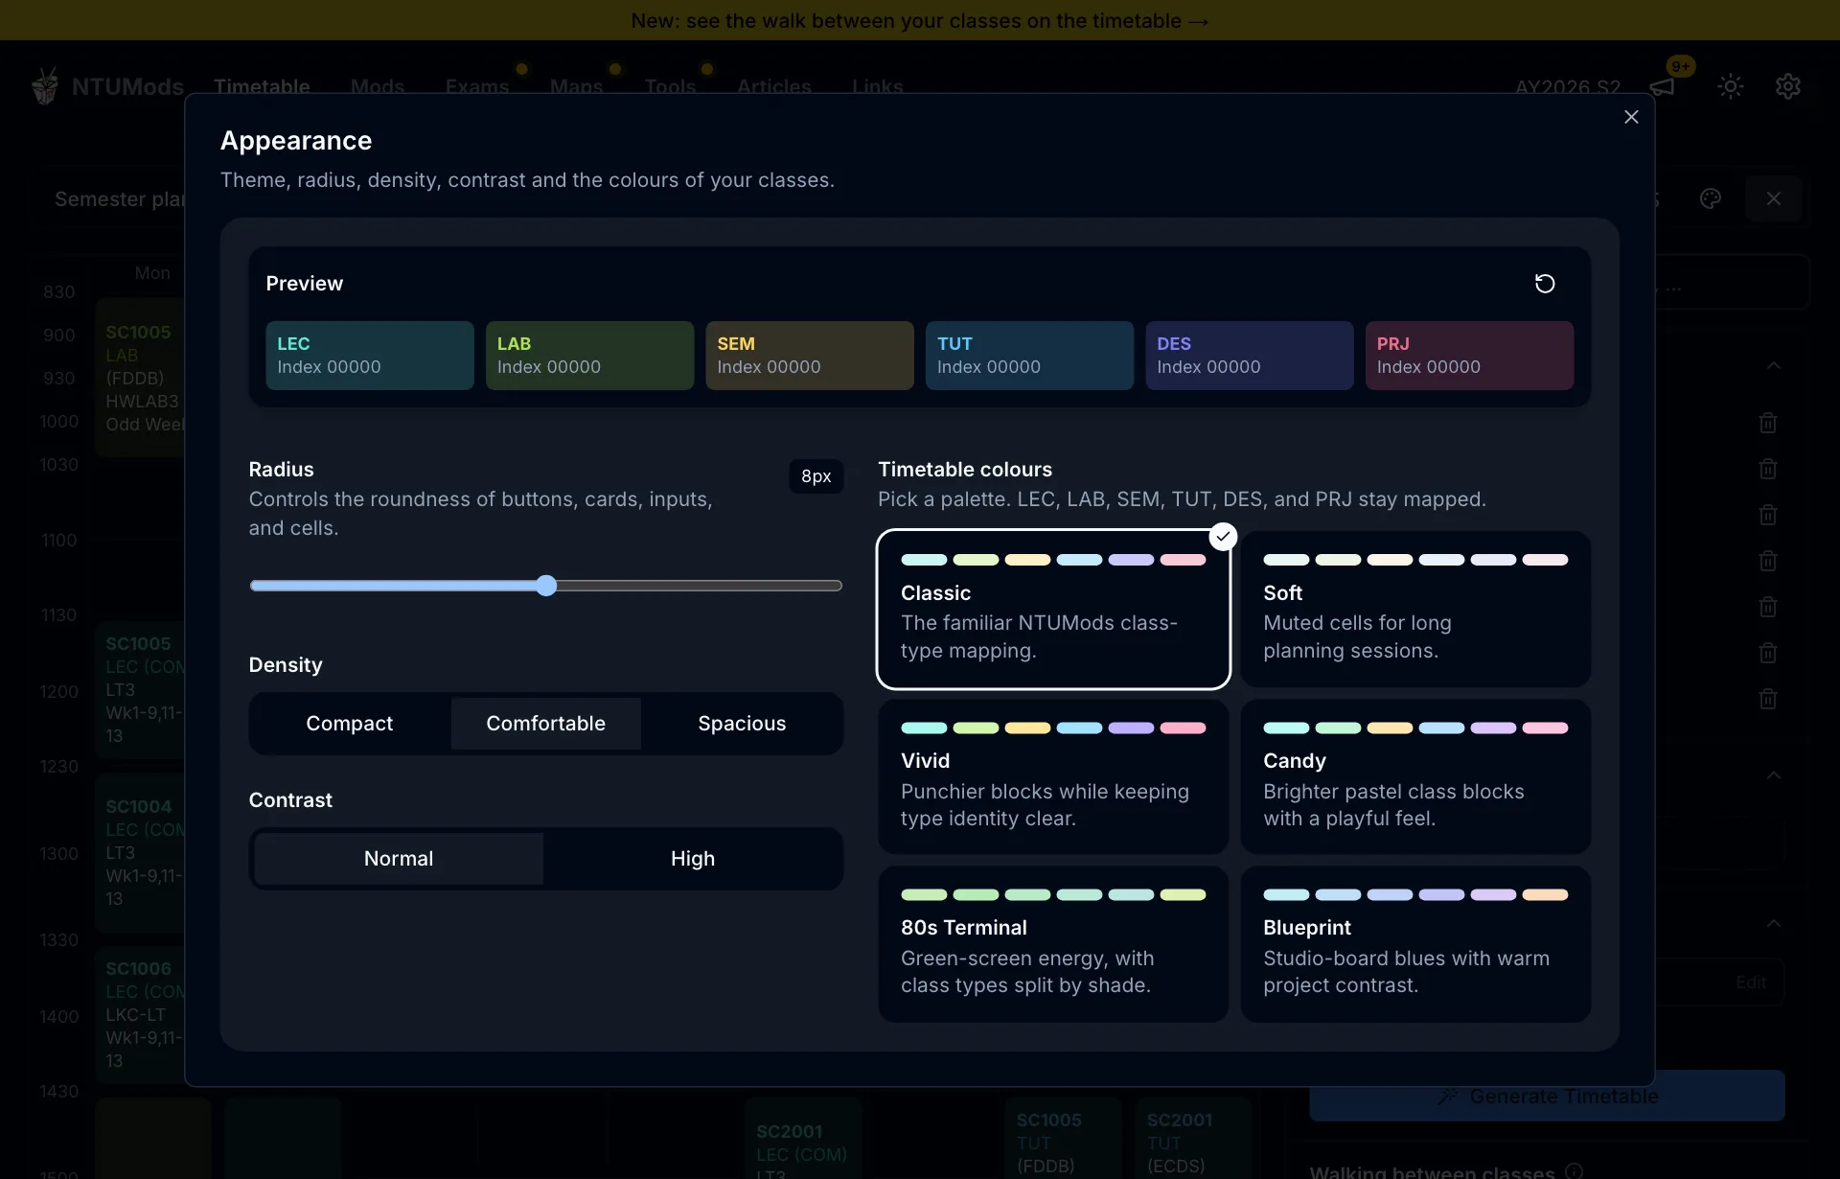The width and height of the screenshot is (1840, 1179).
Task: Close the Appearance dialog with the X
Action: [1631, 117]
